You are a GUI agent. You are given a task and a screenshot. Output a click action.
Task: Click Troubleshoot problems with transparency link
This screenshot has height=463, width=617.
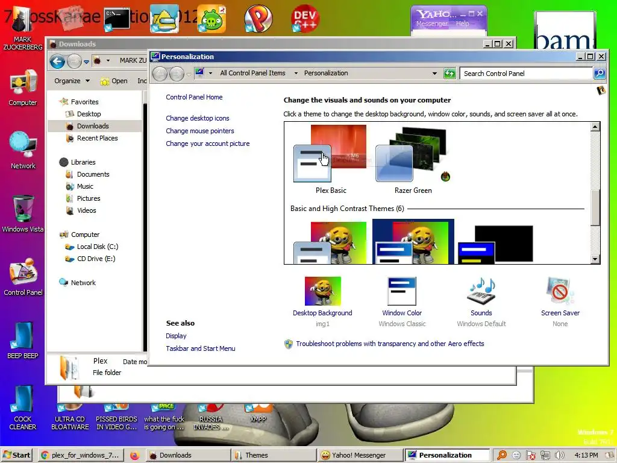click(x=390, y=344)
